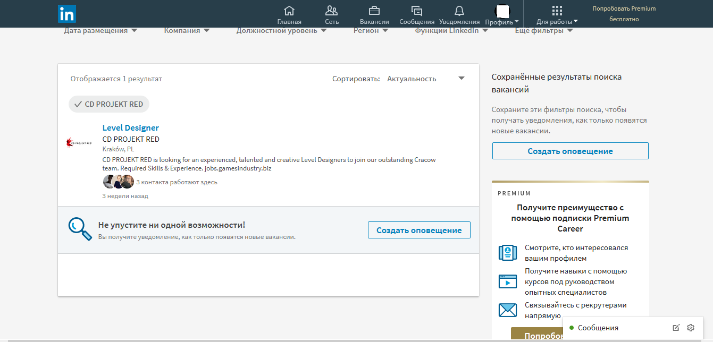Click Создать оповещение in the results banner

click(x=419, y=230)
